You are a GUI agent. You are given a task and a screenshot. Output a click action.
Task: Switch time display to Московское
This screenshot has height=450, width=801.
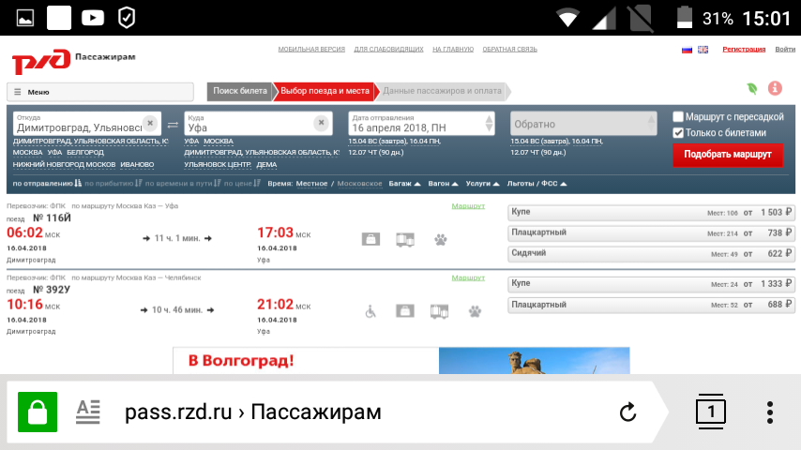click(359, 184)
